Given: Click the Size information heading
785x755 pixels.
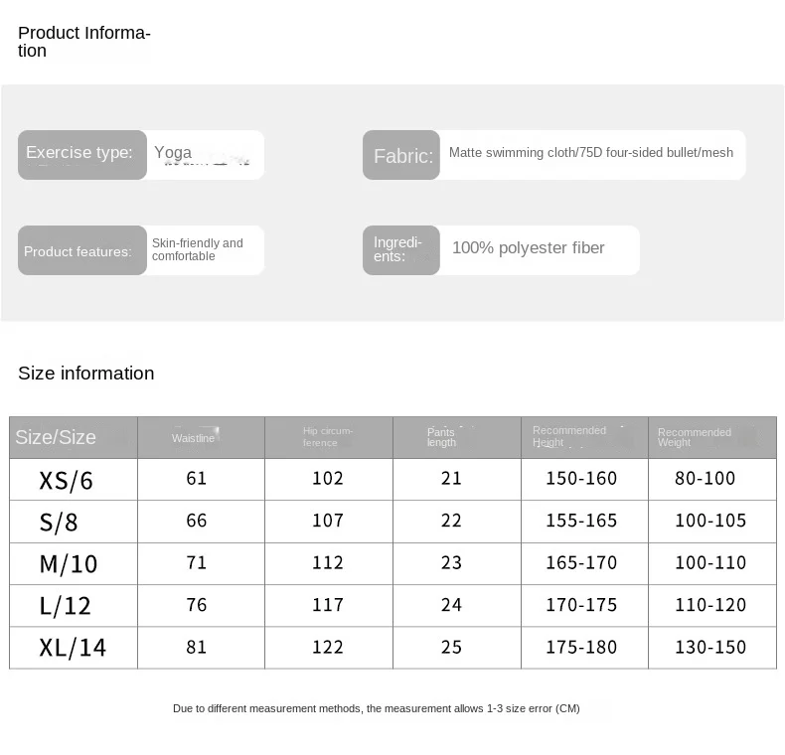Looking at the screenshot, I should [86, 374].
